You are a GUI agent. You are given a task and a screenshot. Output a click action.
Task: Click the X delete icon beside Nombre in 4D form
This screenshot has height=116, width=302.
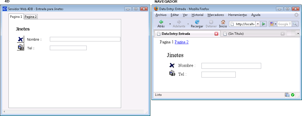coord(20,39)
